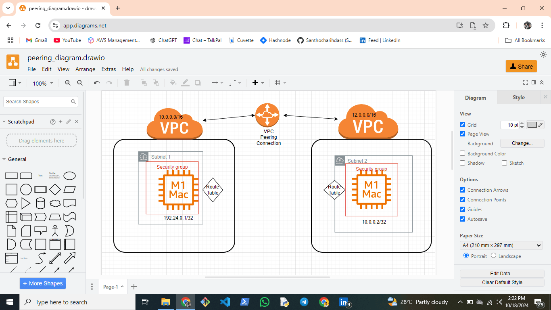Click the Zoom In magnifier icon
551x310 pixels.
pyautogui.click(x=67, y=83)
